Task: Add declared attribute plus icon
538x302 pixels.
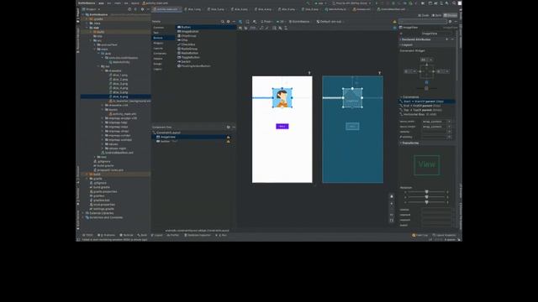Action: pyautogui.click(x=446, y=39)
